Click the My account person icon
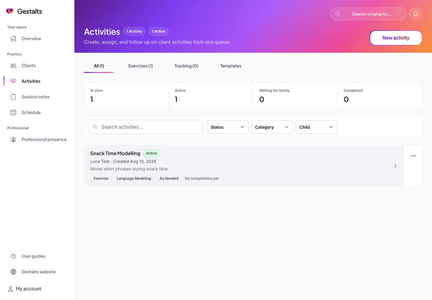 (x=10, y=289)
